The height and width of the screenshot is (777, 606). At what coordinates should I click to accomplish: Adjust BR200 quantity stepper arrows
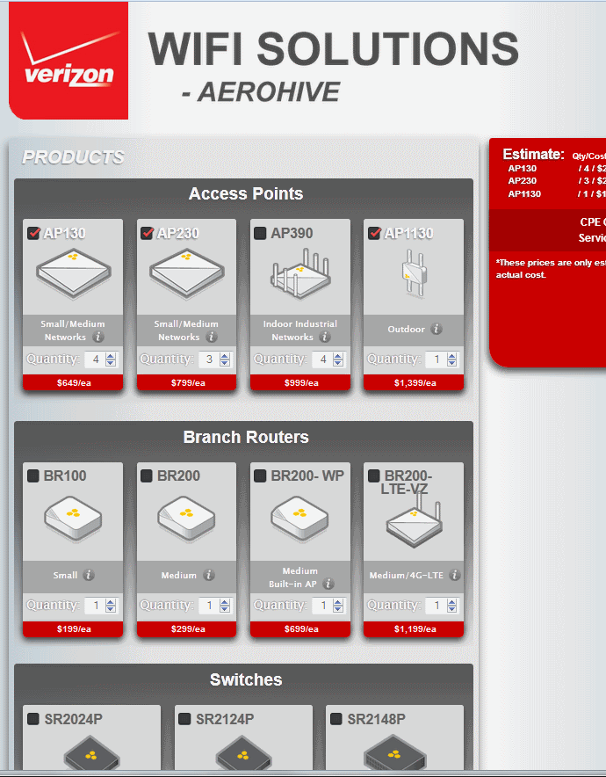tap(225, 605)
